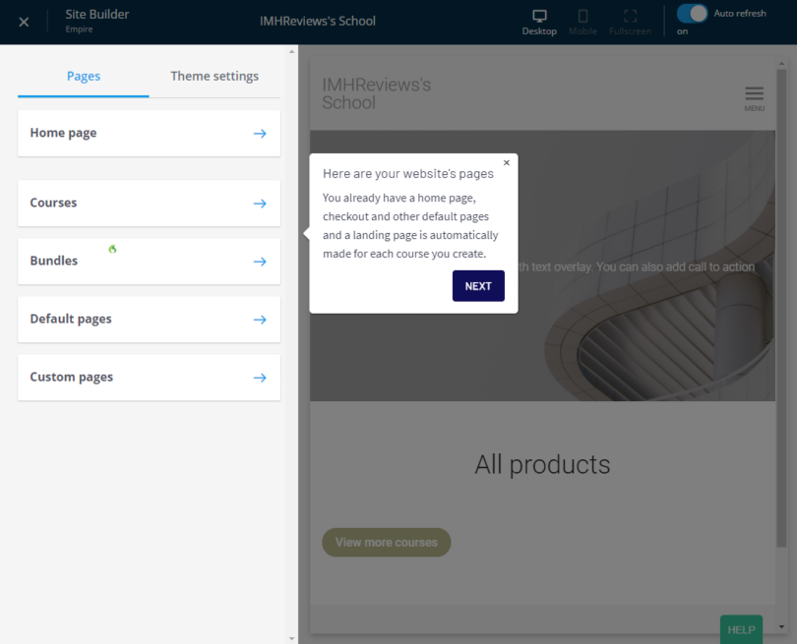Open the HELP widget
The width and height of the screenshot is (797, 644).
(741, 629)
